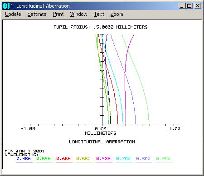
Task: Open the Print menu
Action: [x=58, y=14]
